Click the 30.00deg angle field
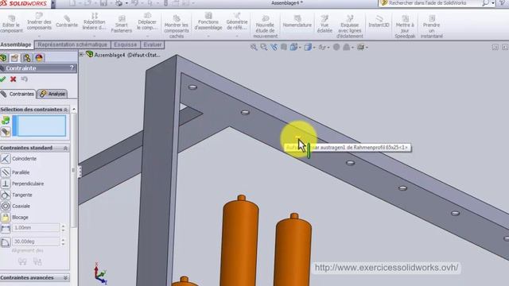 click(x=36, y=242)
